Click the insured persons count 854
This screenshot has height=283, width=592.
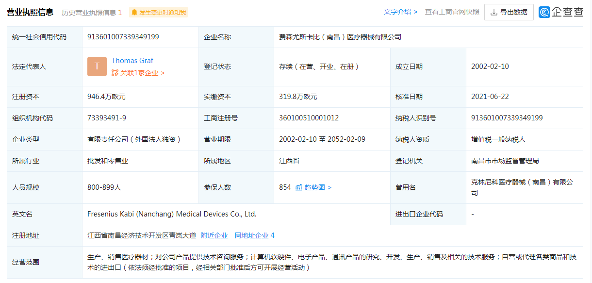[x=284, y=187]
